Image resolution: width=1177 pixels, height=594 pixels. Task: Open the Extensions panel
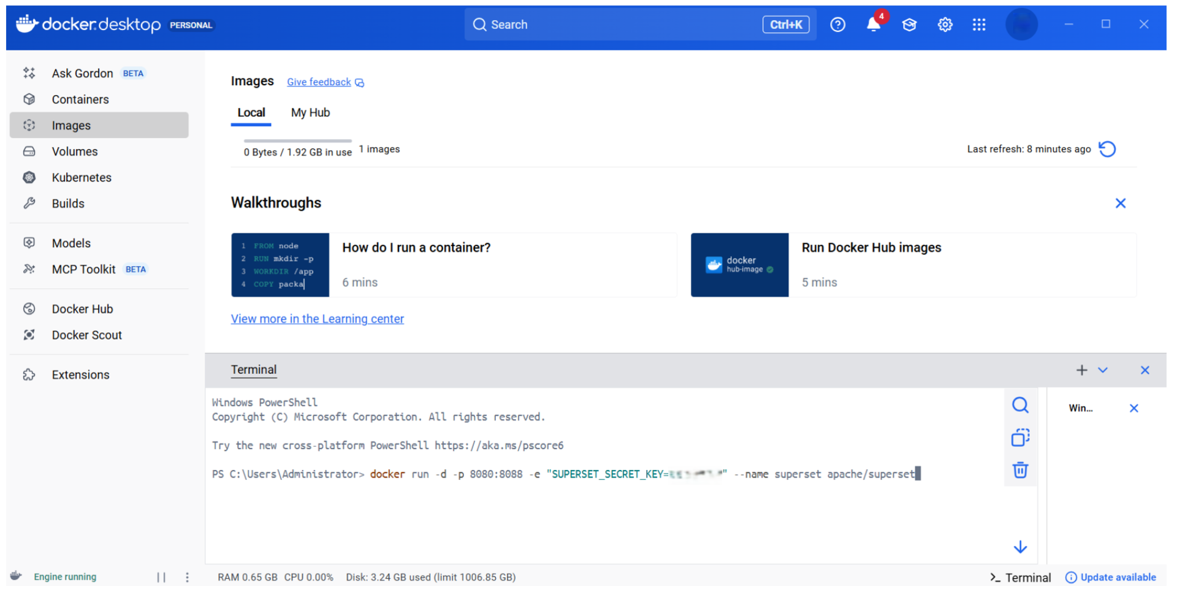pyautogui.click(x=80, y=374)
